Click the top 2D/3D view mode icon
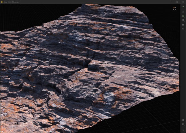The height and width of the screenshot is (133, 186). coord(183,7)
